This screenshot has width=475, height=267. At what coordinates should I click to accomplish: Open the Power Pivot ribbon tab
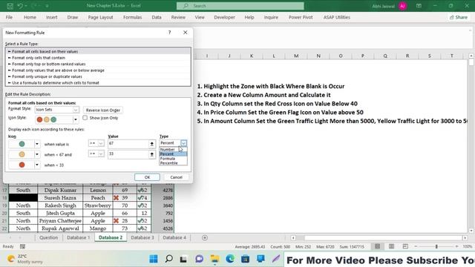[x=301, y=17]
